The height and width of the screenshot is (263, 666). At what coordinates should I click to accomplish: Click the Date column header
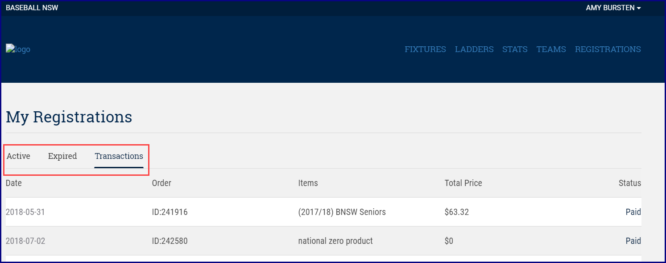(x=14, y=183)
